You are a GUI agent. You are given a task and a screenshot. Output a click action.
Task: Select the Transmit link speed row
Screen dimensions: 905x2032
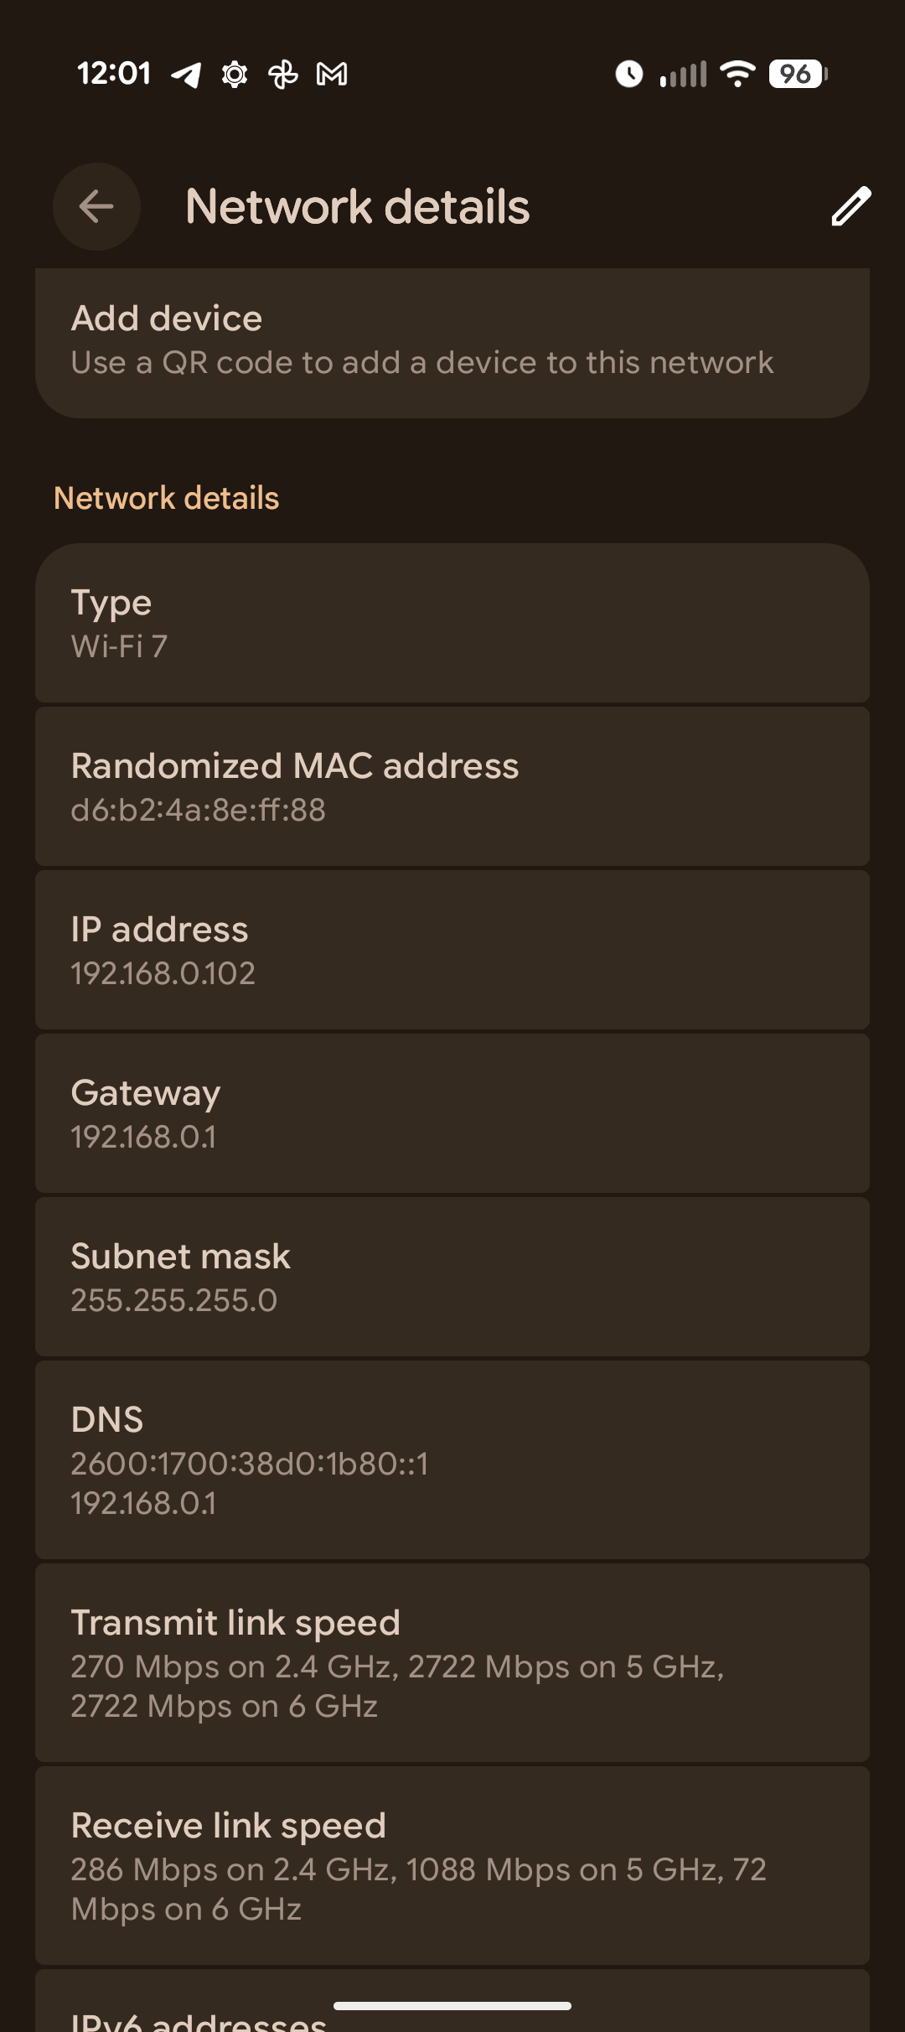click(x=452, y=1662)
